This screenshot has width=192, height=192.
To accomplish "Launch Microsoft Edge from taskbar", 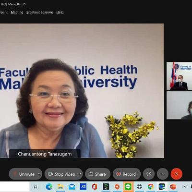I will (x=49, y=187).
